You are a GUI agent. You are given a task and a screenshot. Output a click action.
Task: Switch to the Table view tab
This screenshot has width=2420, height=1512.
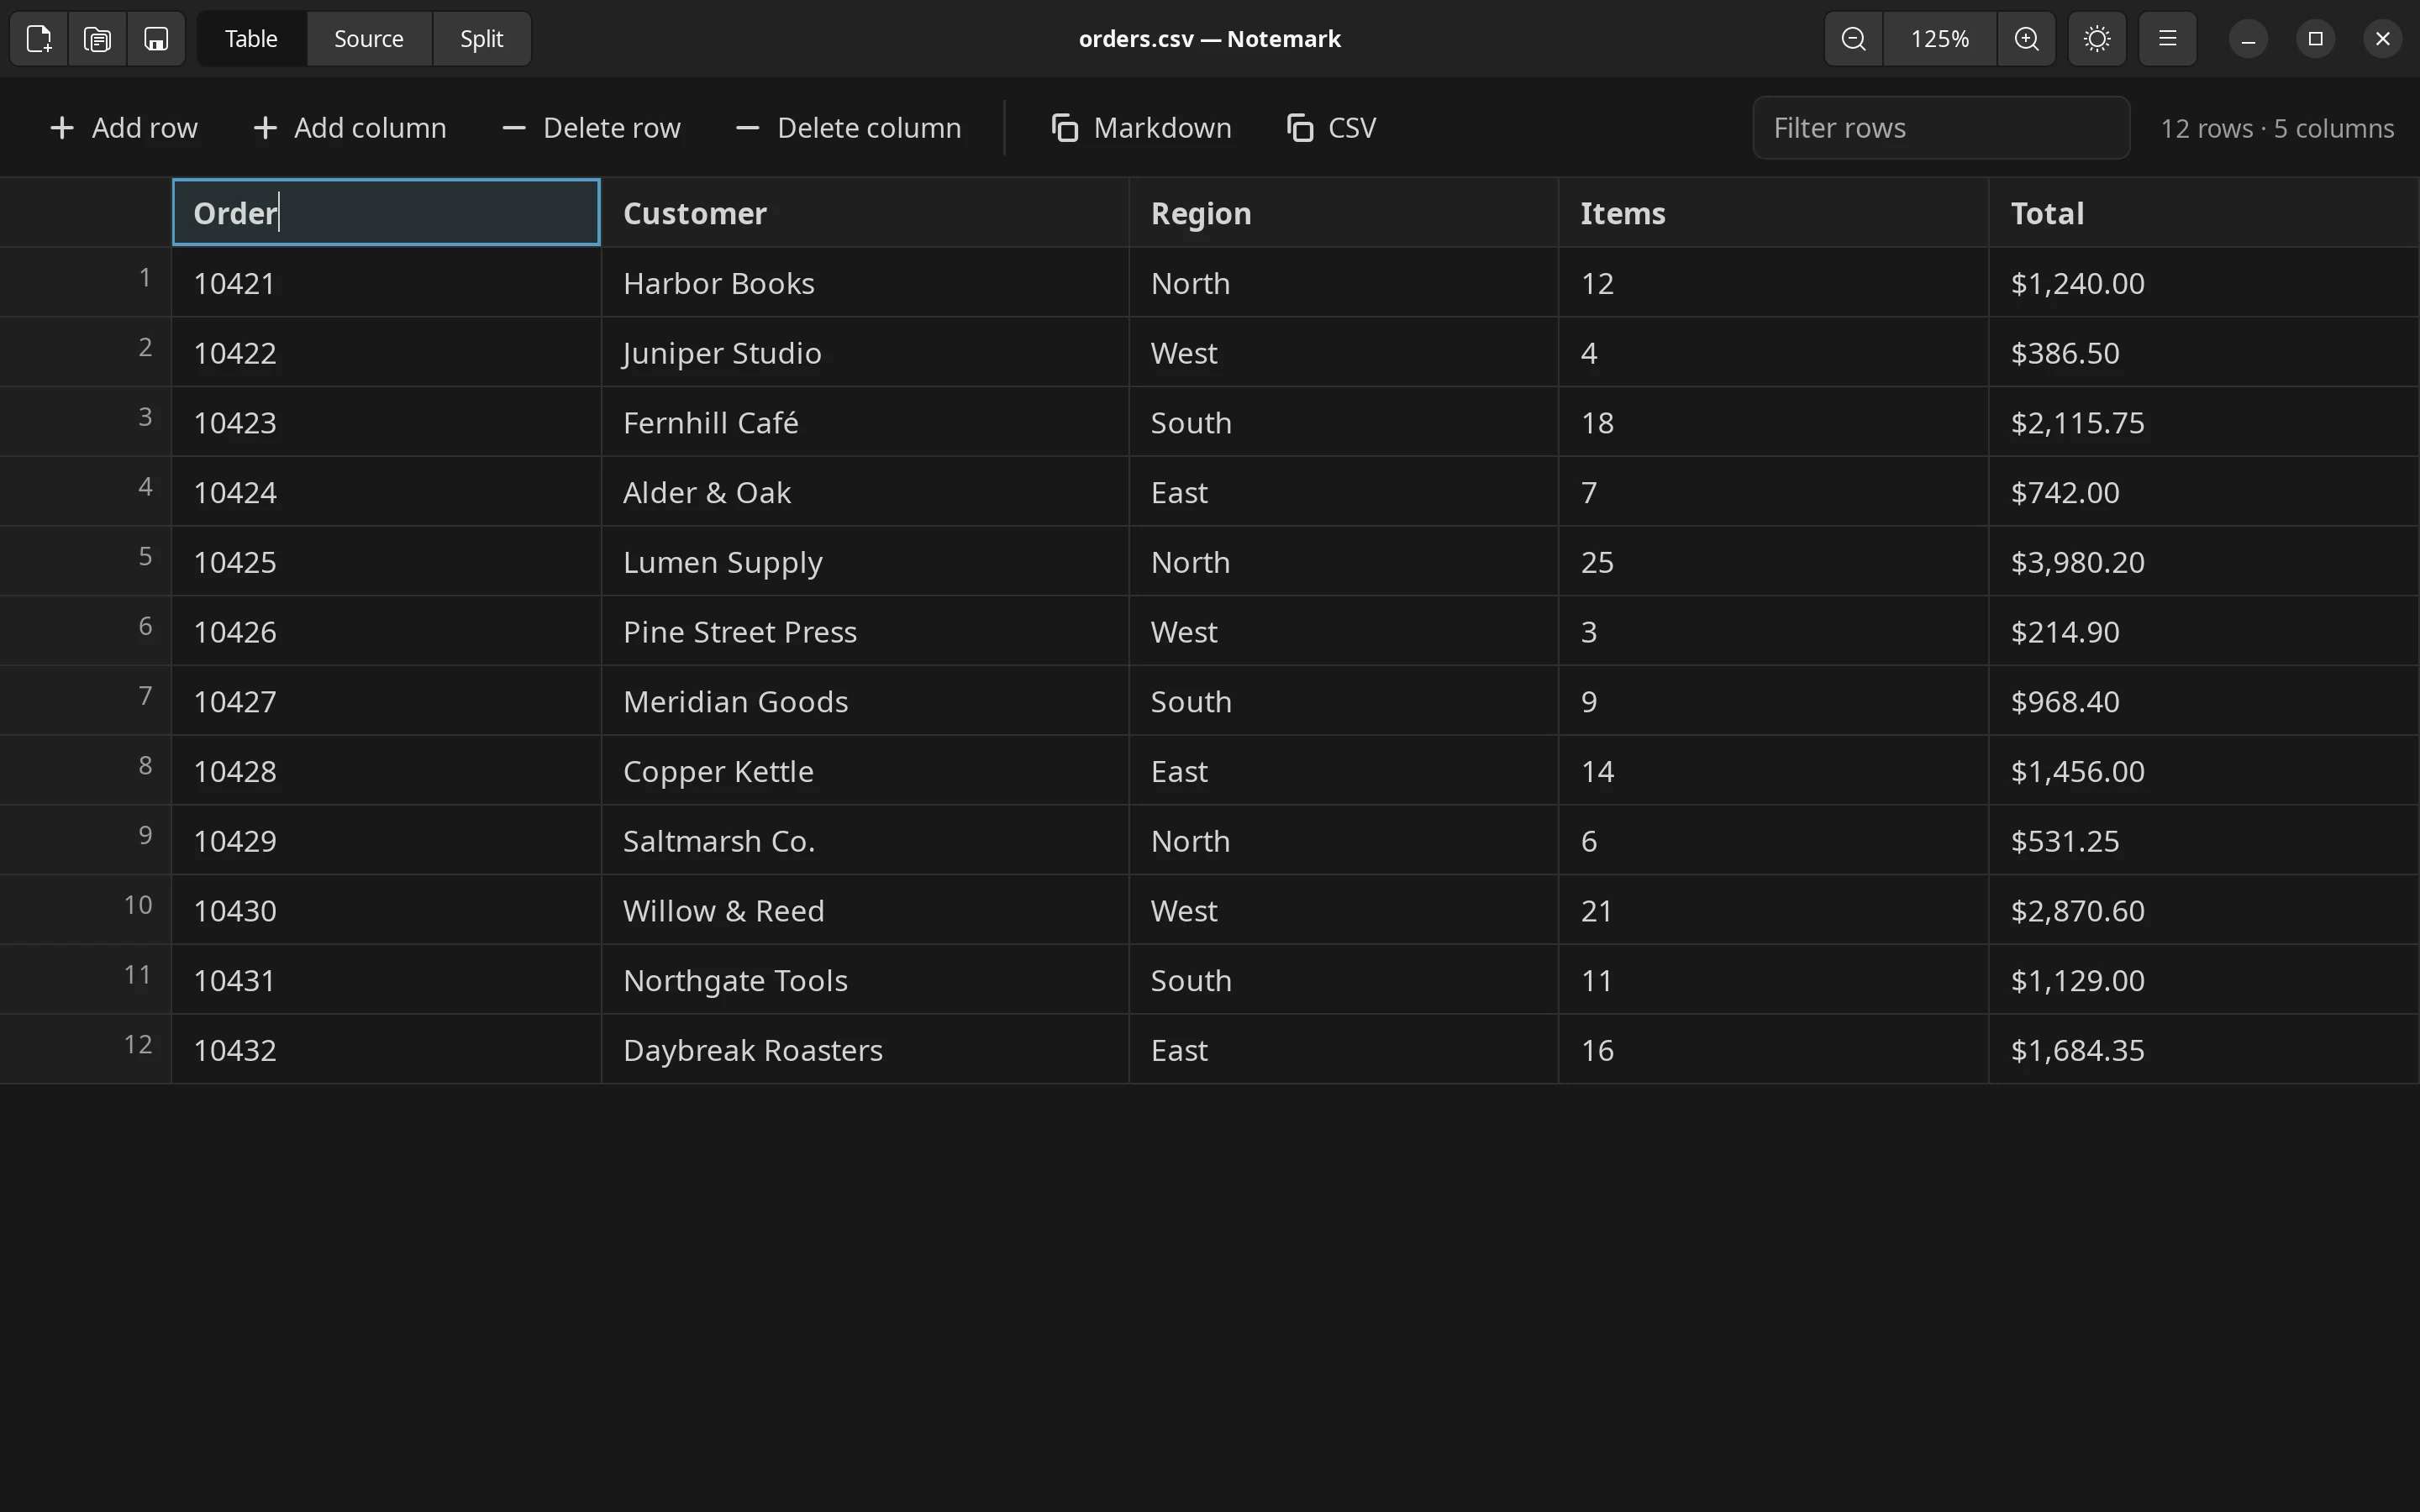point(251,39)
